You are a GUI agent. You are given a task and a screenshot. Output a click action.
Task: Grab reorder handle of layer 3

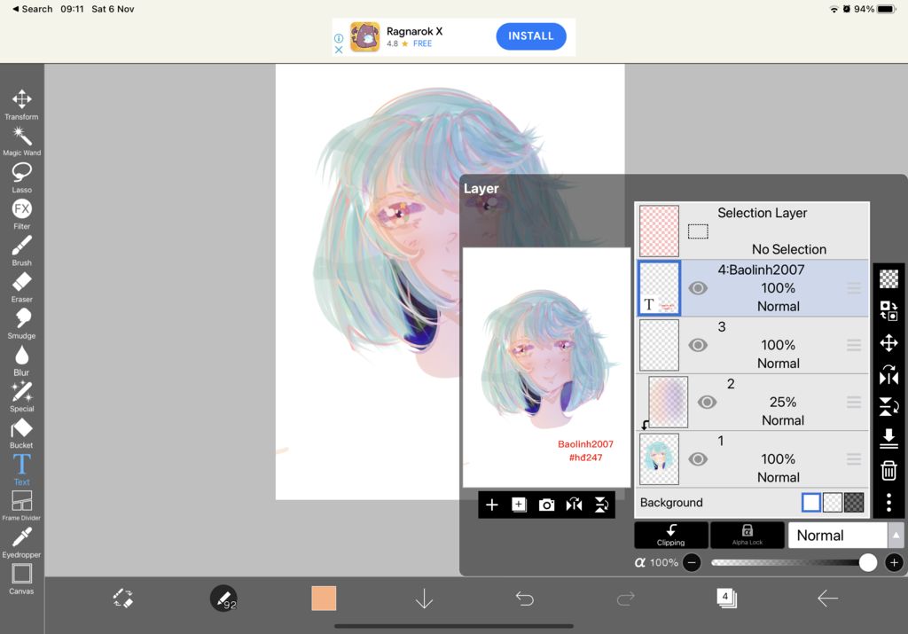(x=854, y=345)
